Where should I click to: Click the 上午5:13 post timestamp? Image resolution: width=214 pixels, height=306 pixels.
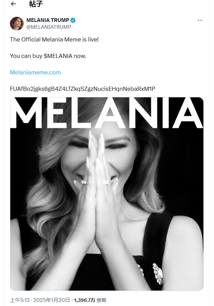[20, 300]
